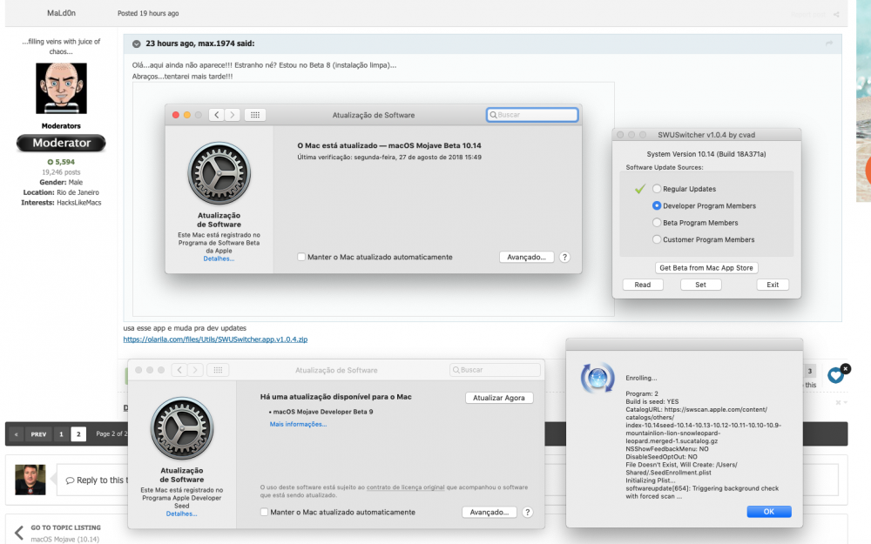Click the 'Posted 19 hours ago' timestamp

(148, 13)
